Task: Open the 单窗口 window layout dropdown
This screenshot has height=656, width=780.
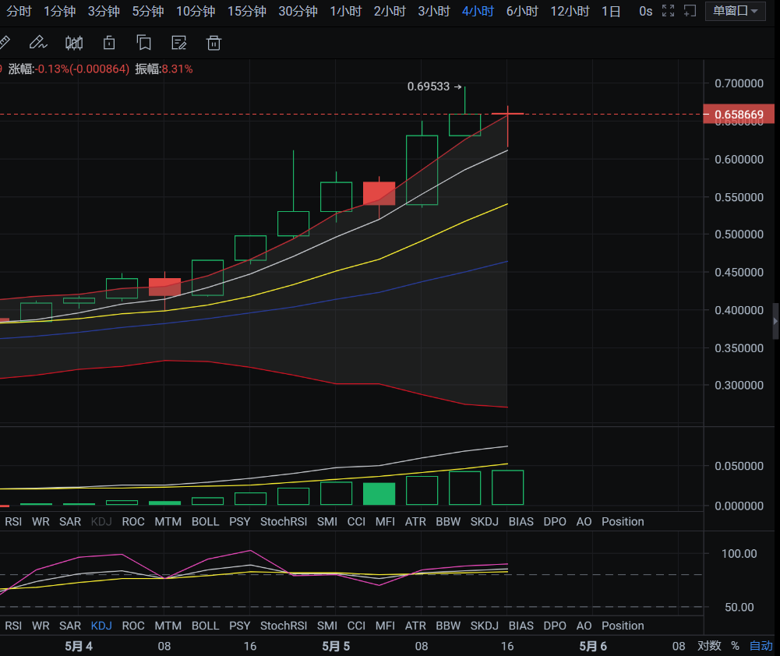Action: (735, 11)
